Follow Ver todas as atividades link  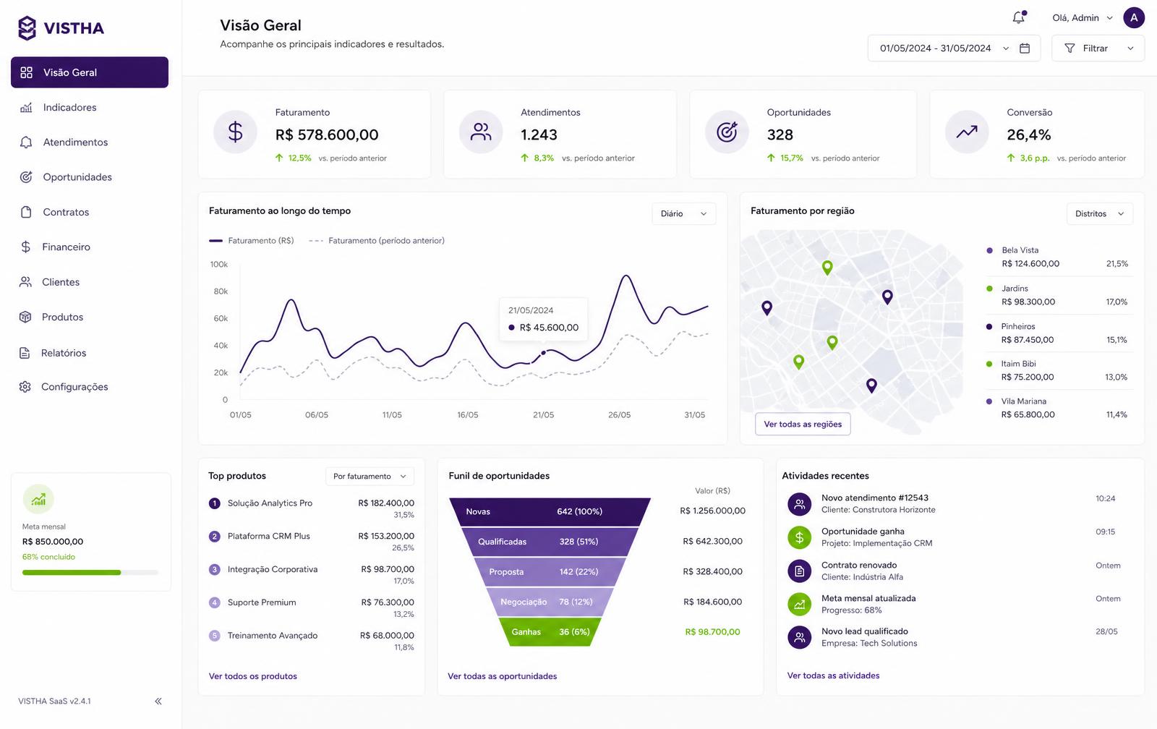click(x=834, y=675)
